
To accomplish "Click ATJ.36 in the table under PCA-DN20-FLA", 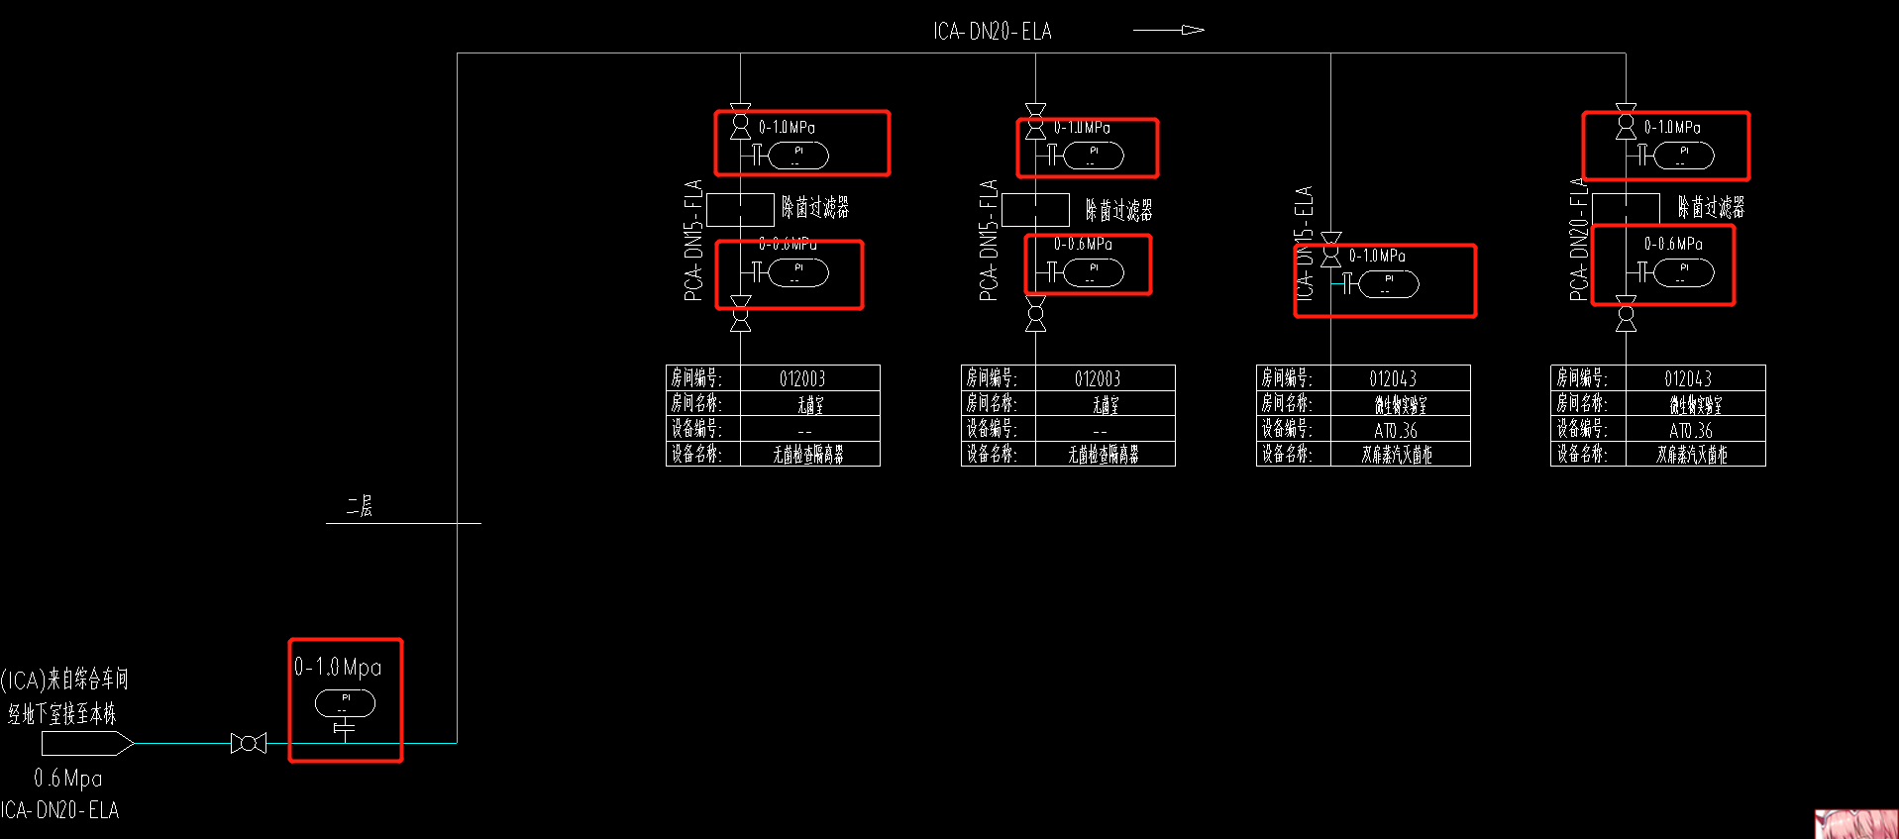I will pyautogui.click(x=1691, y=430).
